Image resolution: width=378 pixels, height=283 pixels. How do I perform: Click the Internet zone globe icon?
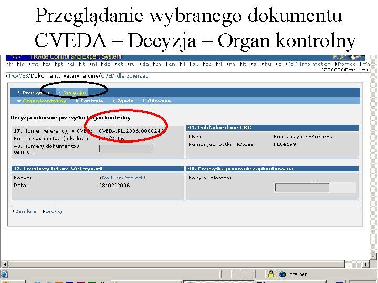pyautogui.click(x=282, y=274)
